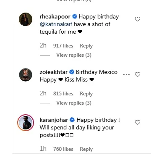This screenshot has height=158, width=151.
Task: Open the @katrinakaif mention link
Action: [56, 24]
